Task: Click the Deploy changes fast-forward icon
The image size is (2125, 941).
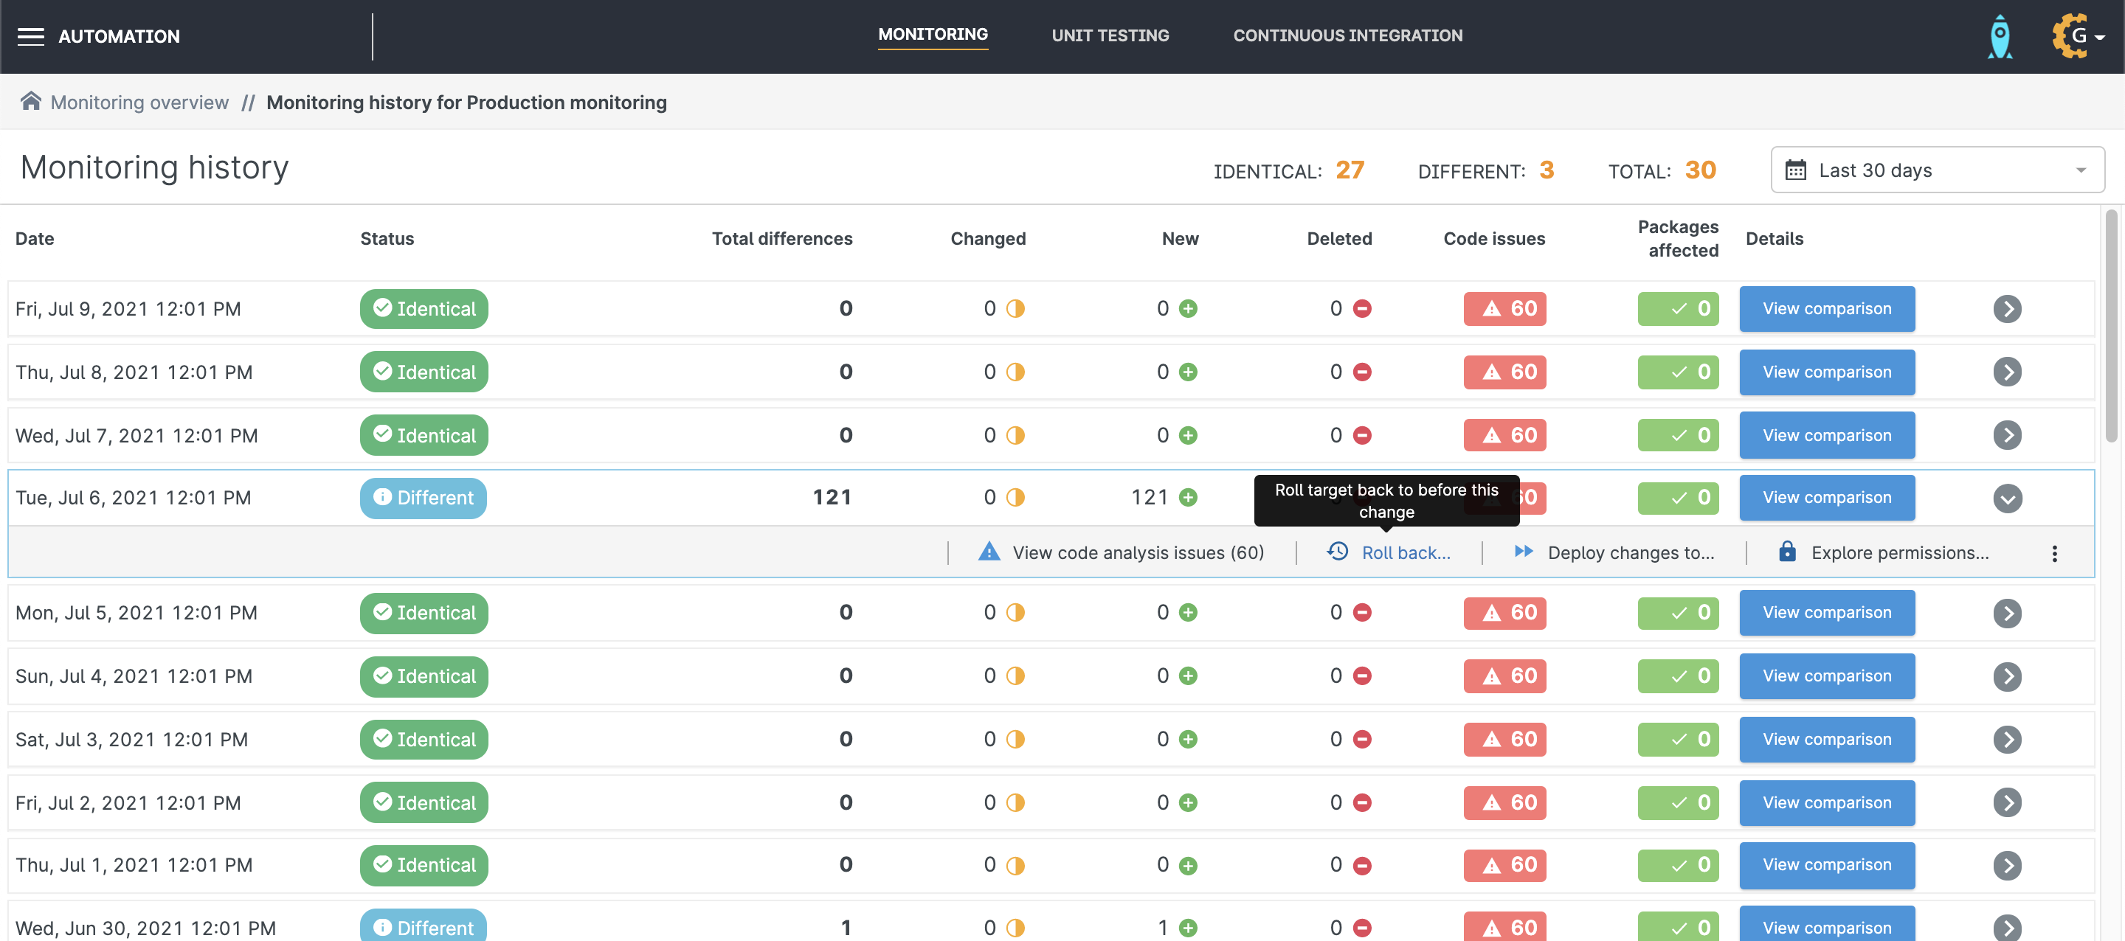Action: [1524, 551]
